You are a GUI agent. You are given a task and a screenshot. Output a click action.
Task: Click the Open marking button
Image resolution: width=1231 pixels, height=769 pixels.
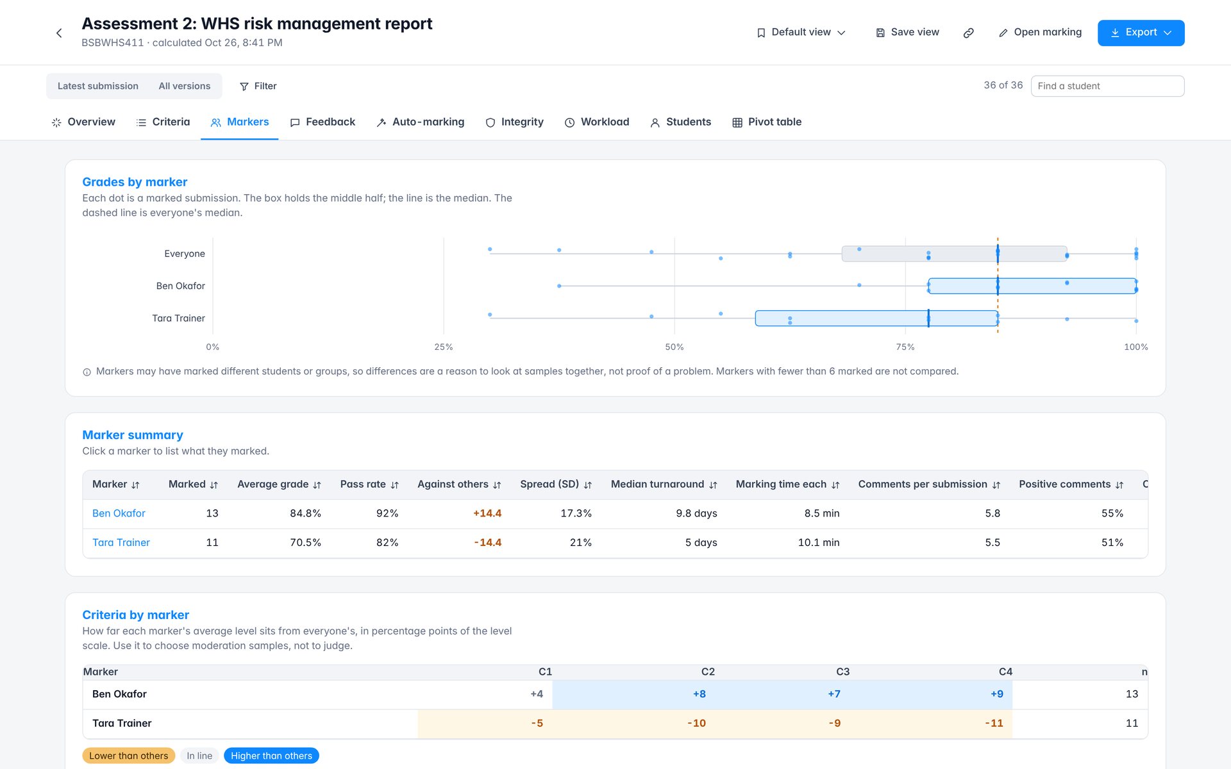(x=1040, y=33)
